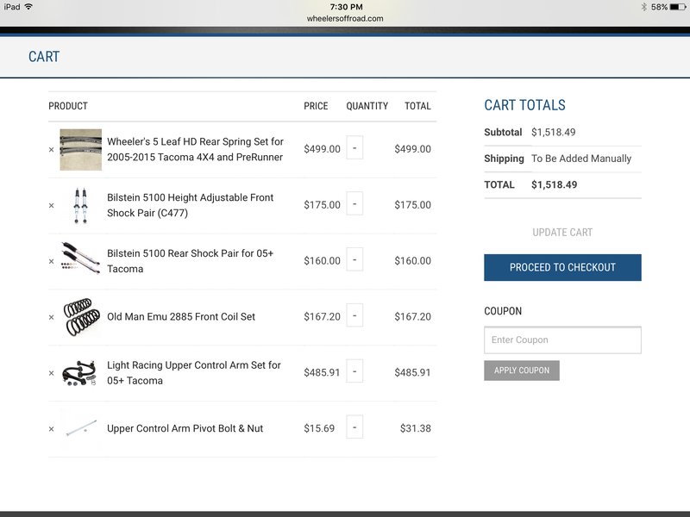
Task: Open Bilstein 5100 Rear Shock Pair link
Action: (x=190, y=261)
